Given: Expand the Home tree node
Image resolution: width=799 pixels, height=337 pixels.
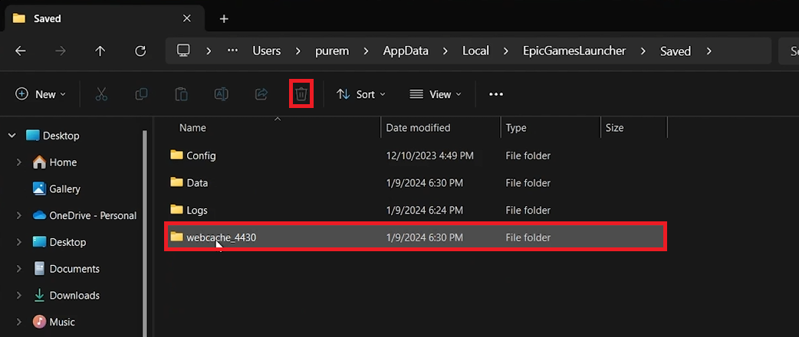Looking at the screenshot, I should click(19, 162).
